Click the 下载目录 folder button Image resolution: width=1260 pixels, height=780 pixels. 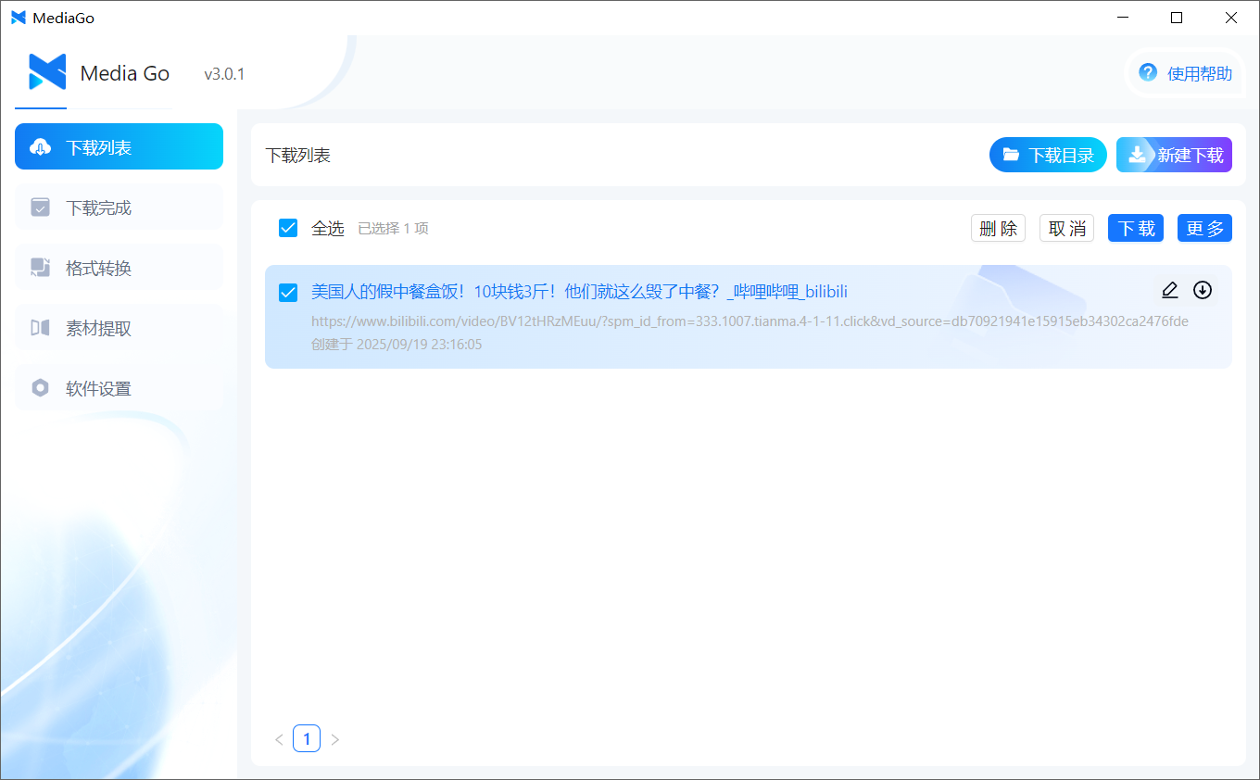coord(1048,155)
